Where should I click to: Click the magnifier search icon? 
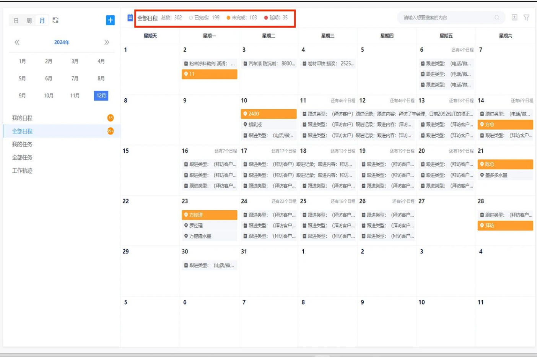click(x=497, y=18)
